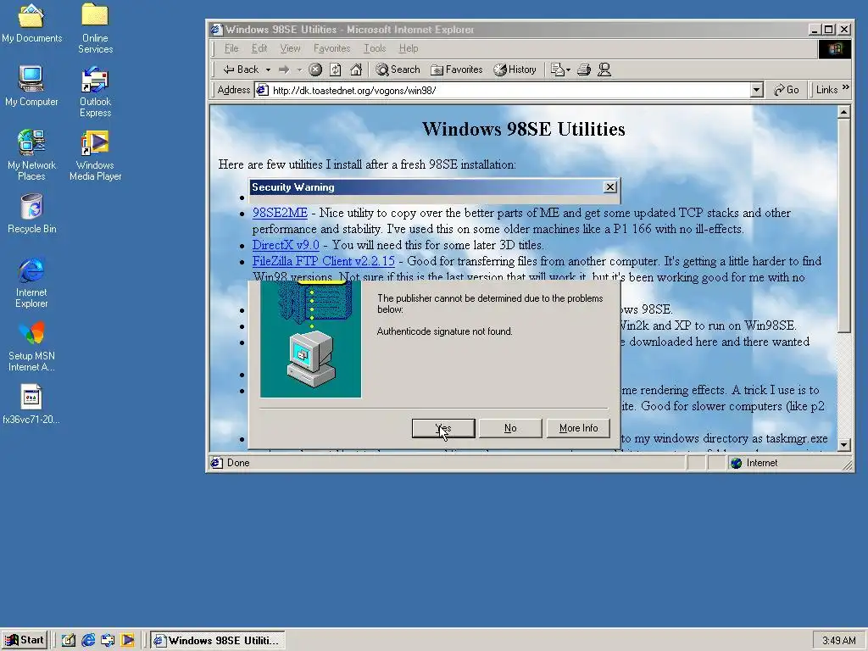Click into the Address URL field
Image resolution: width=868 pixels, height=651 pixels.
[x=509, y=90]
